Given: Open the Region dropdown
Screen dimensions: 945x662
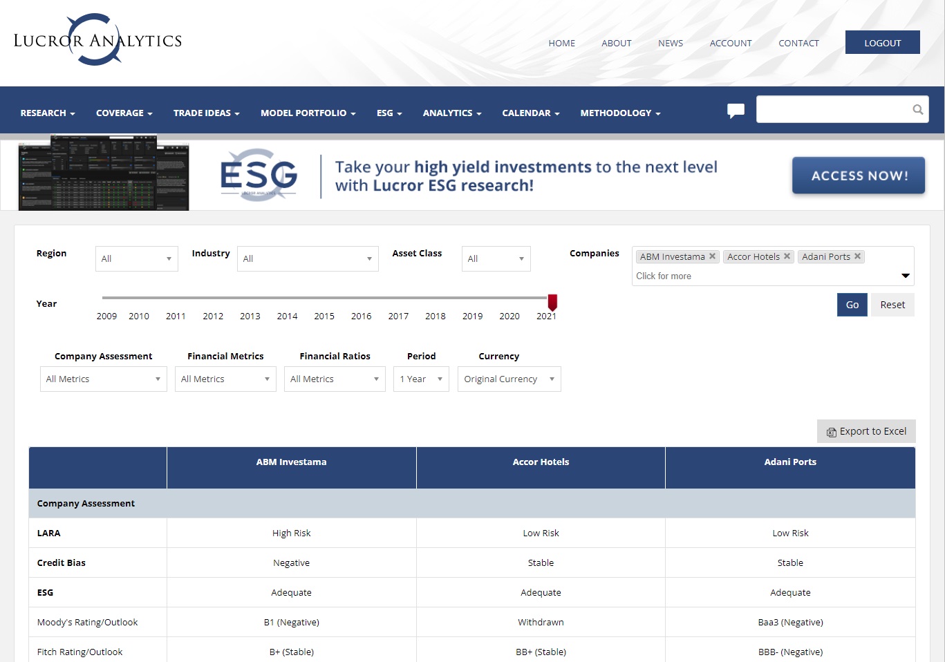Looking at the screenshot, I should (137, 258).
